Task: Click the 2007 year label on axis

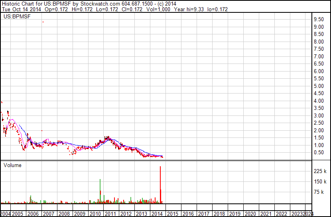Action: 49,214
